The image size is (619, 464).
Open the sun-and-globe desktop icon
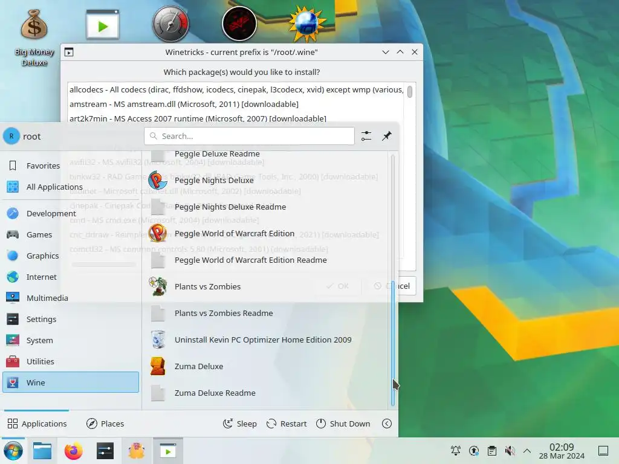click(307, 24)
